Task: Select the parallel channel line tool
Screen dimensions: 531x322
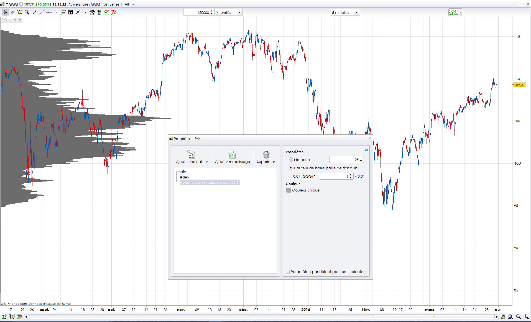Action: pos(85,12)
